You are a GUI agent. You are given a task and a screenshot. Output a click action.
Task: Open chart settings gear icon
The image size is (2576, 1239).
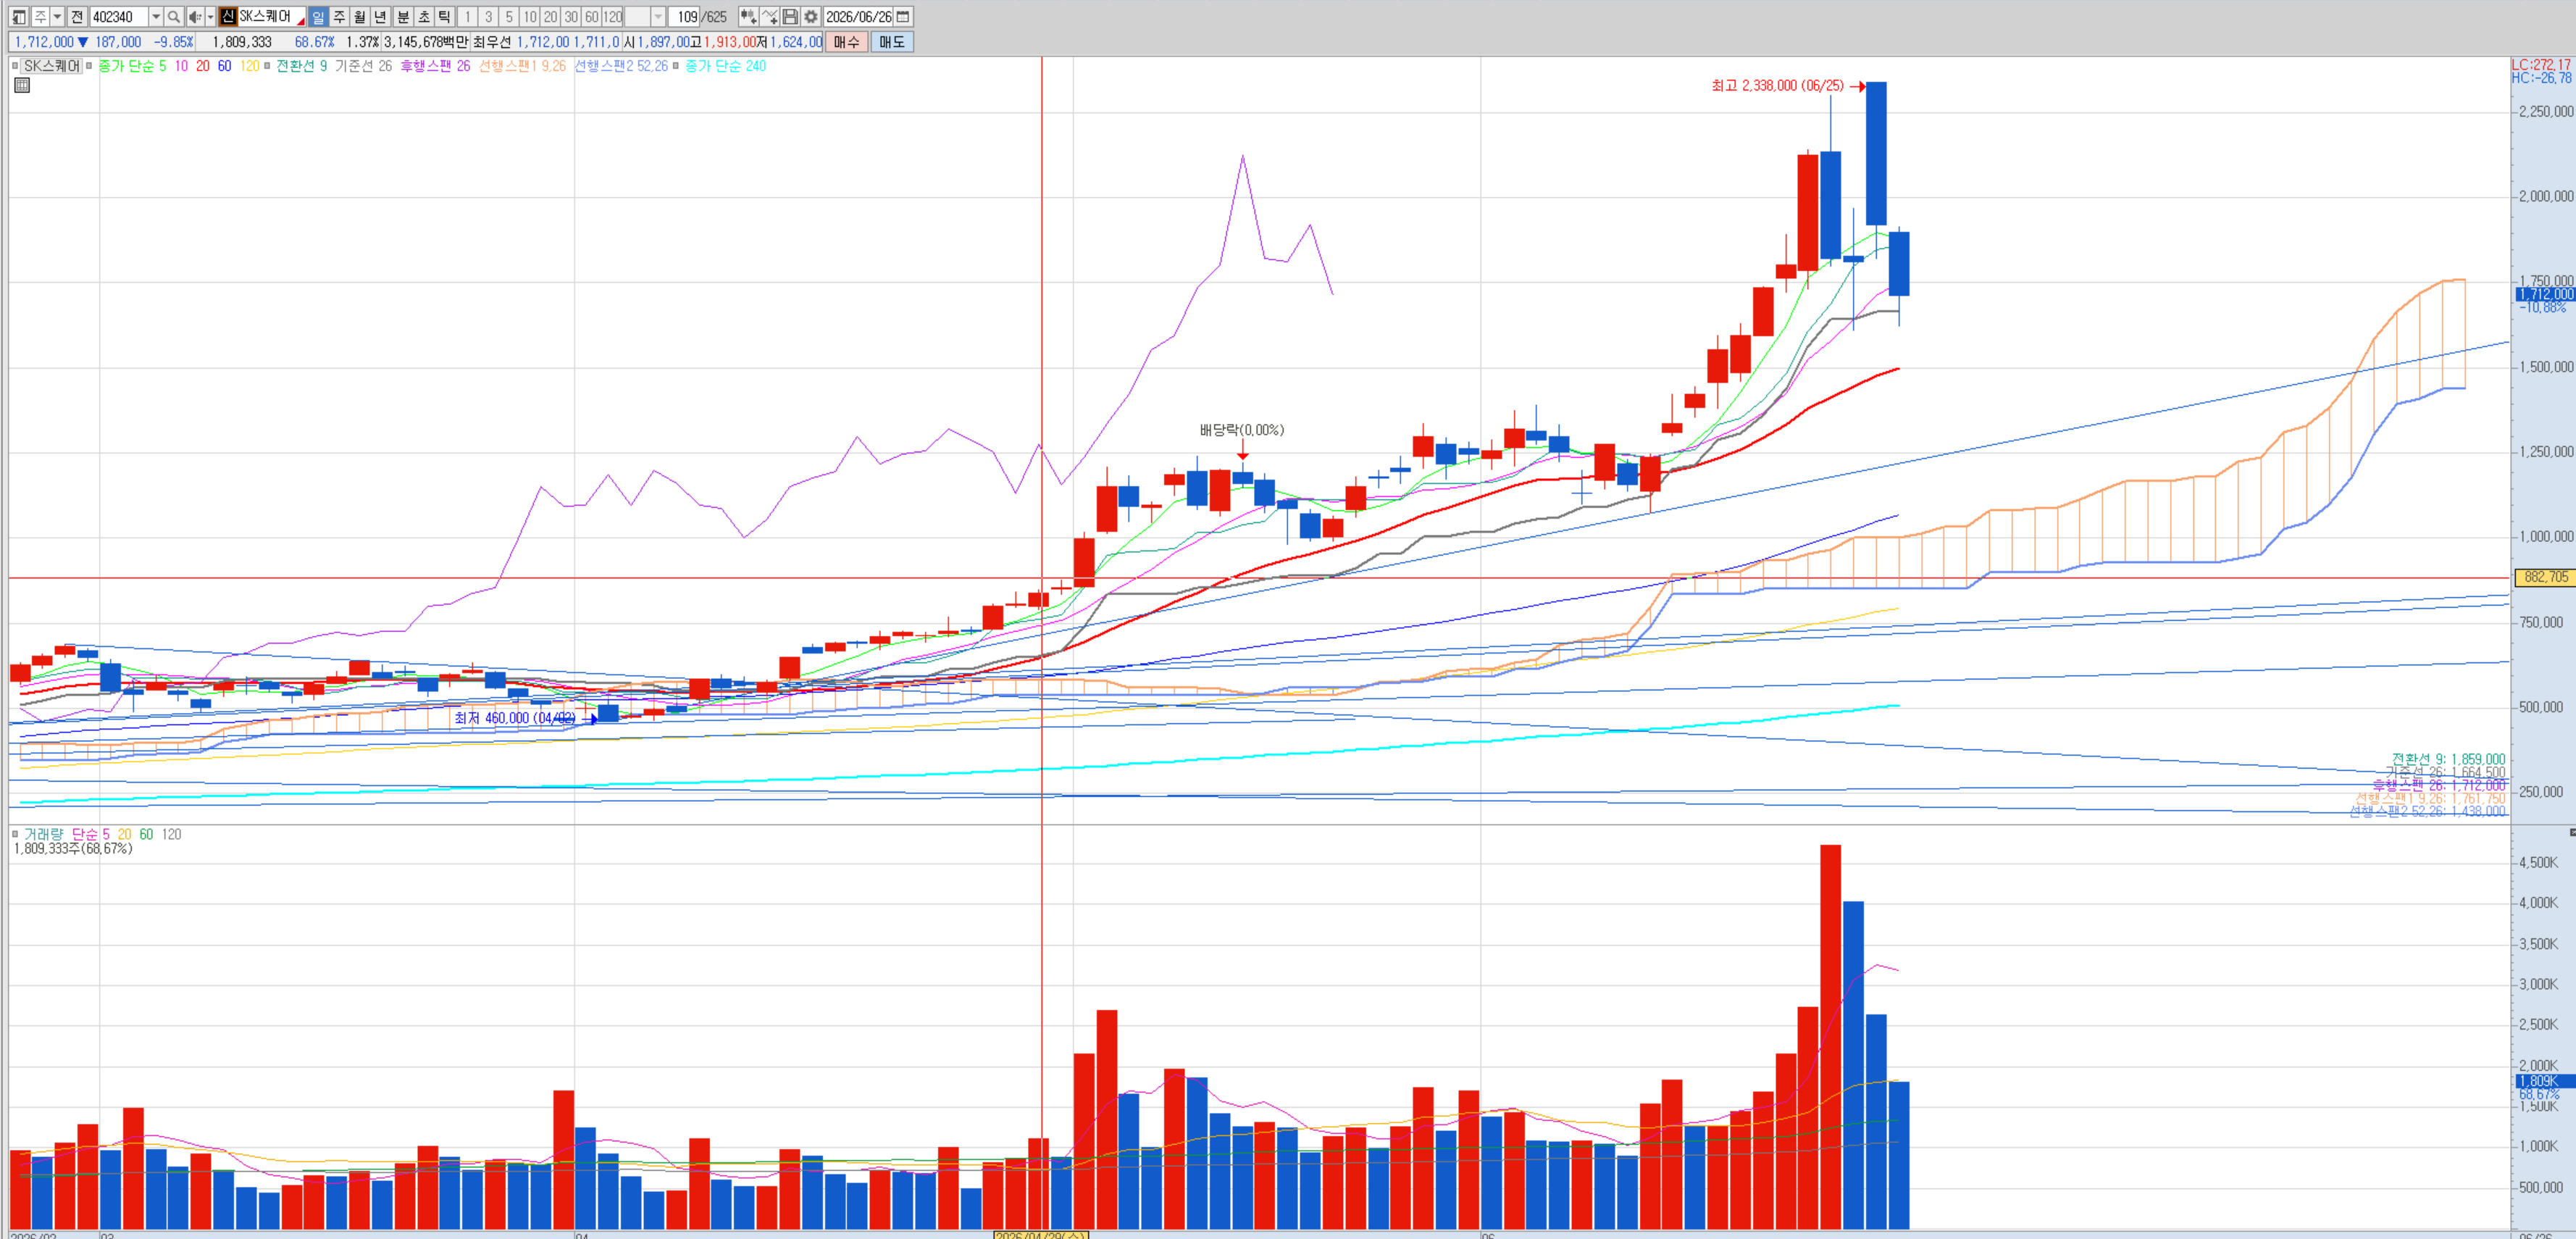[811, 17]
